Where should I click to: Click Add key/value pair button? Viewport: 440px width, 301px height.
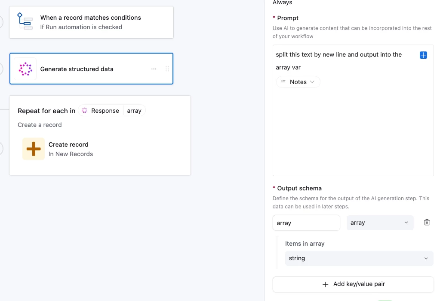click(353, 284)
